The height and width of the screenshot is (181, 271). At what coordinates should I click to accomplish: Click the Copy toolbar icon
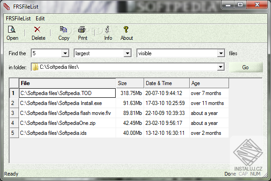[x=63, y=29]
